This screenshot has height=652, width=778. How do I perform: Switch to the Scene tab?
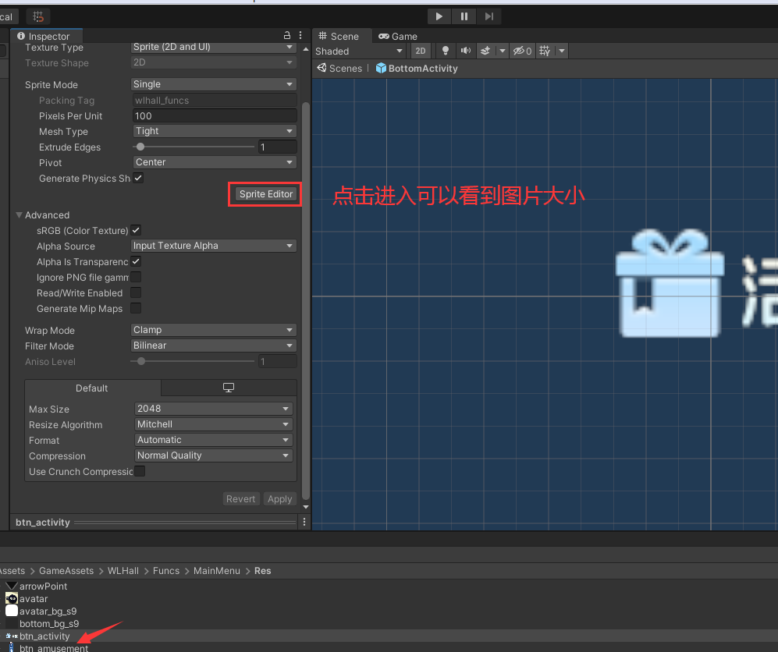[339, 36]
